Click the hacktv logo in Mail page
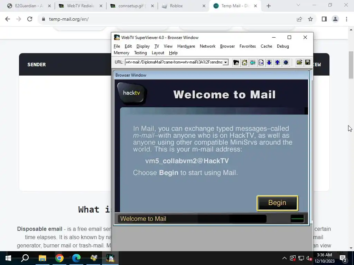This screenshot has height=265, width=354. click(132, 94)
